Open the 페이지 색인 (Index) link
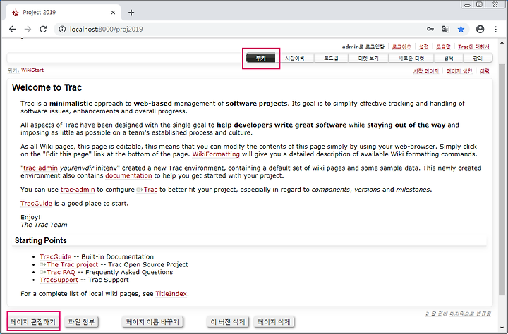 coord(459,71)
